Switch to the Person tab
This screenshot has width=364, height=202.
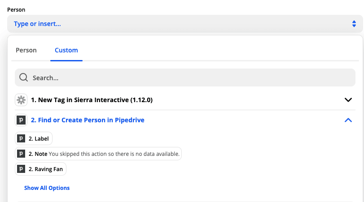(x=26, y=50)
